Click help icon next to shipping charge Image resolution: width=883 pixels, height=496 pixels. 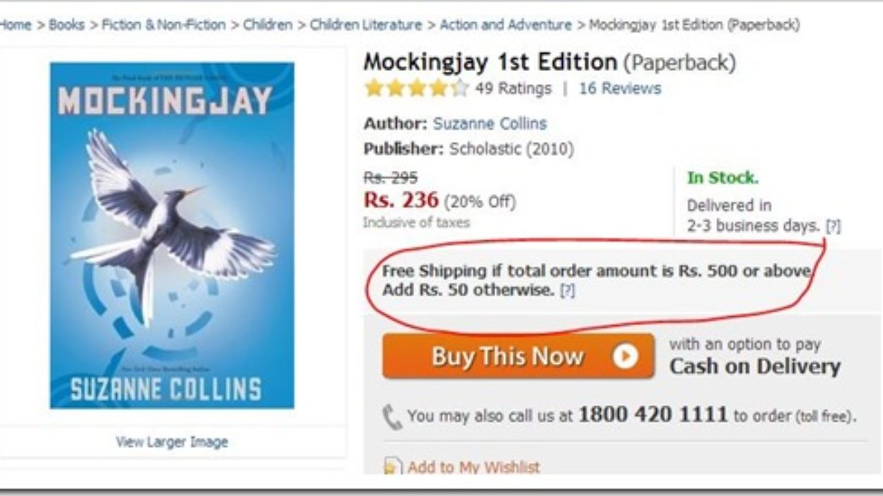pyautogui.click(x=567, y=291)
